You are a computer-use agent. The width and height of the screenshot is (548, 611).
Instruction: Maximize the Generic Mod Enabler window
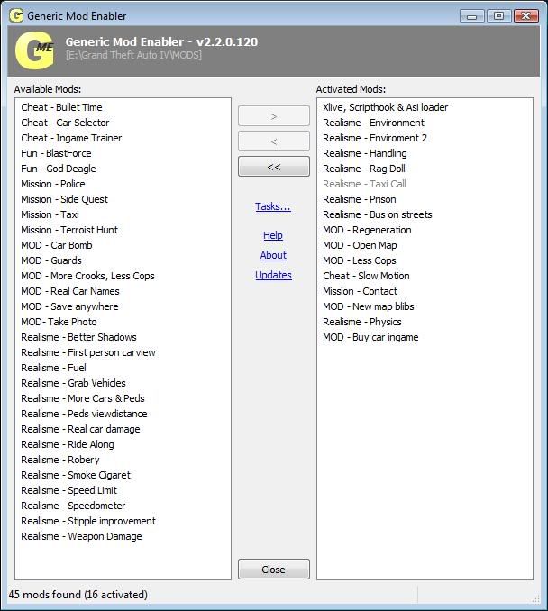point(498,16)
